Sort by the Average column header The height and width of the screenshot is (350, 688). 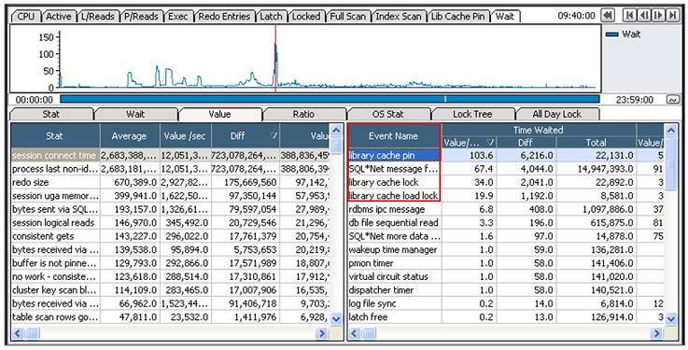click(x=130, y=136)
